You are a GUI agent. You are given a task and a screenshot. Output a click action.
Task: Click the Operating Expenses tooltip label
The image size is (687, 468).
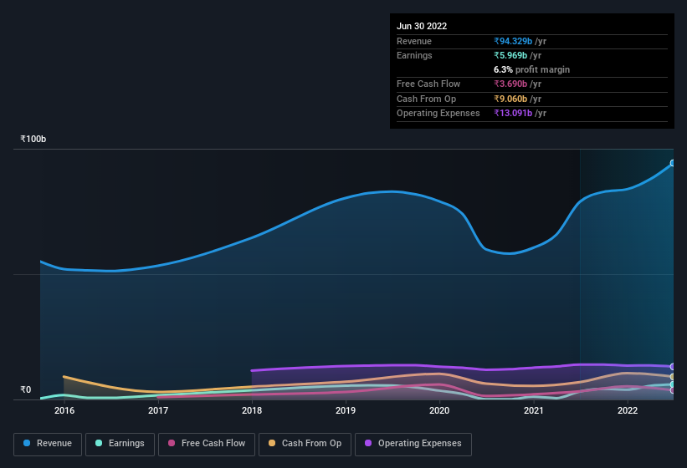[438, 114]
